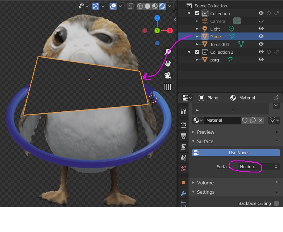
Task: Click the Plane mesh data icon in outliner
Action: tap(232, 37)
